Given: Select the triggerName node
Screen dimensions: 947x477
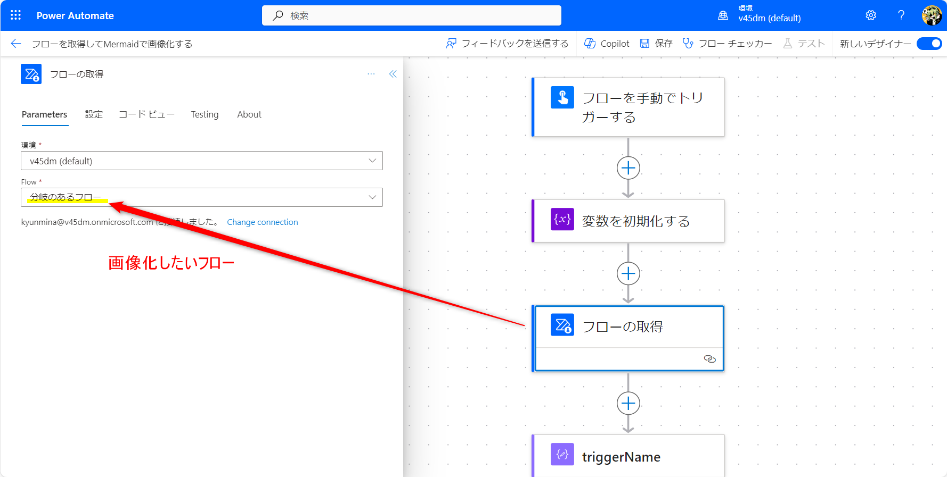Looking at the screenshot, I should click(x=629, y=456).
